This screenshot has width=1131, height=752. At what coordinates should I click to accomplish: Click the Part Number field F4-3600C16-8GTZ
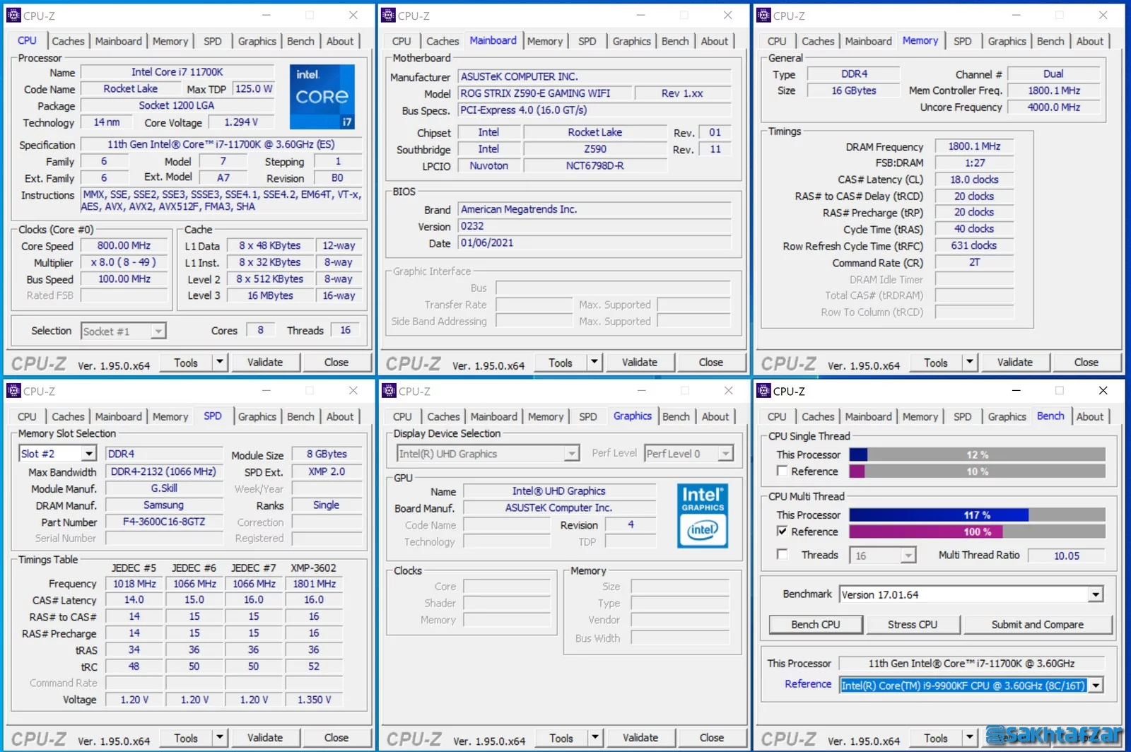click(164, 522)
